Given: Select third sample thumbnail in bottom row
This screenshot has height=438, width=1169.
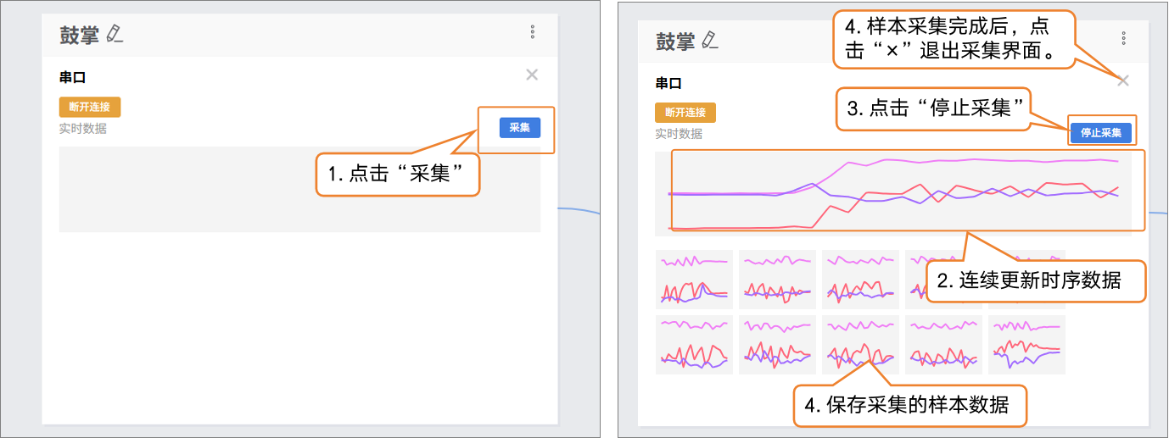Looking at the screenshot, I should tap(860, 345).
